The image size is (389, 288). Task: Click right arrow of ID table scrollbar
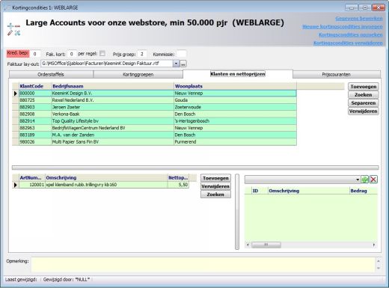374,245
